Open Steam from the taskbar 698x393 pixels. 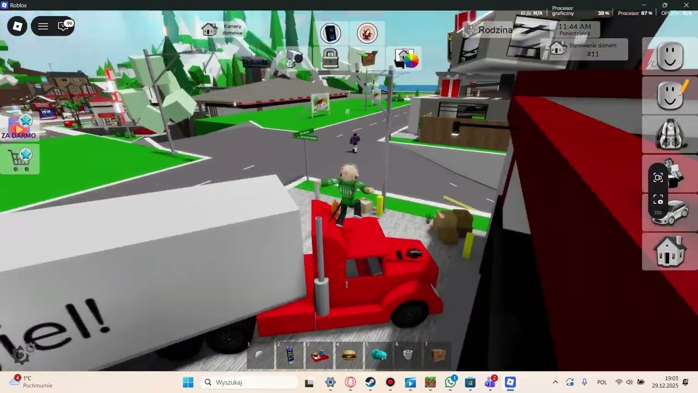click(x=370, y=382)
